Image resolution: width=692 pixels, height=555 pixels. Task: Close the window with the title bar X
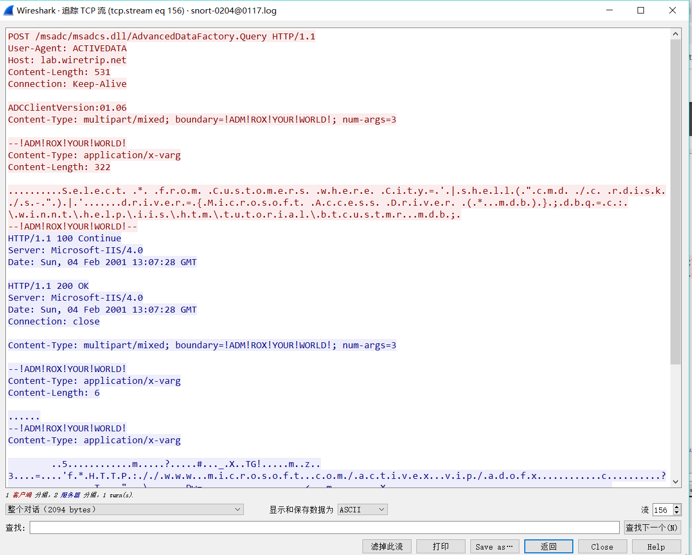(673, 10)
